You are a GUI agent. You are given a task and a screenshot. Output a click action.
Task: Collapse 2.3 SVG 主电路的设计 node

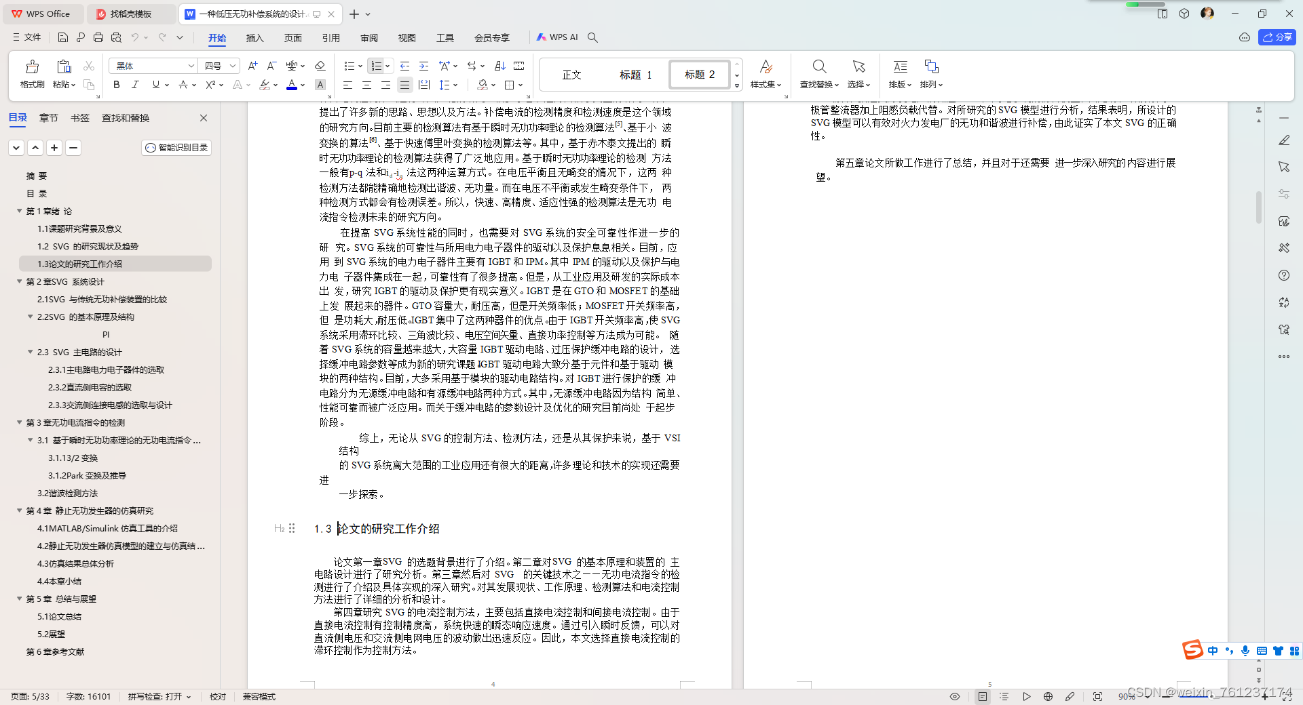click(30, 352)
